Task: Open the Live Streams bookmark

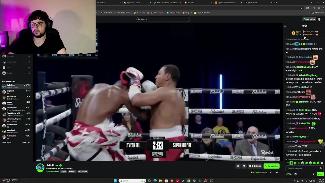Action: [x=140, y=13]
